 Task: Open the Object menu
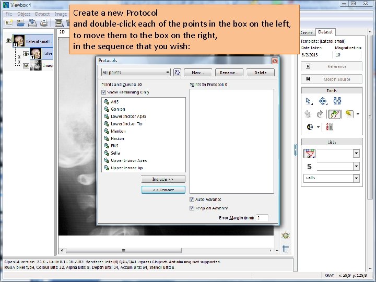pyautogui.click(x=23, y=14)
